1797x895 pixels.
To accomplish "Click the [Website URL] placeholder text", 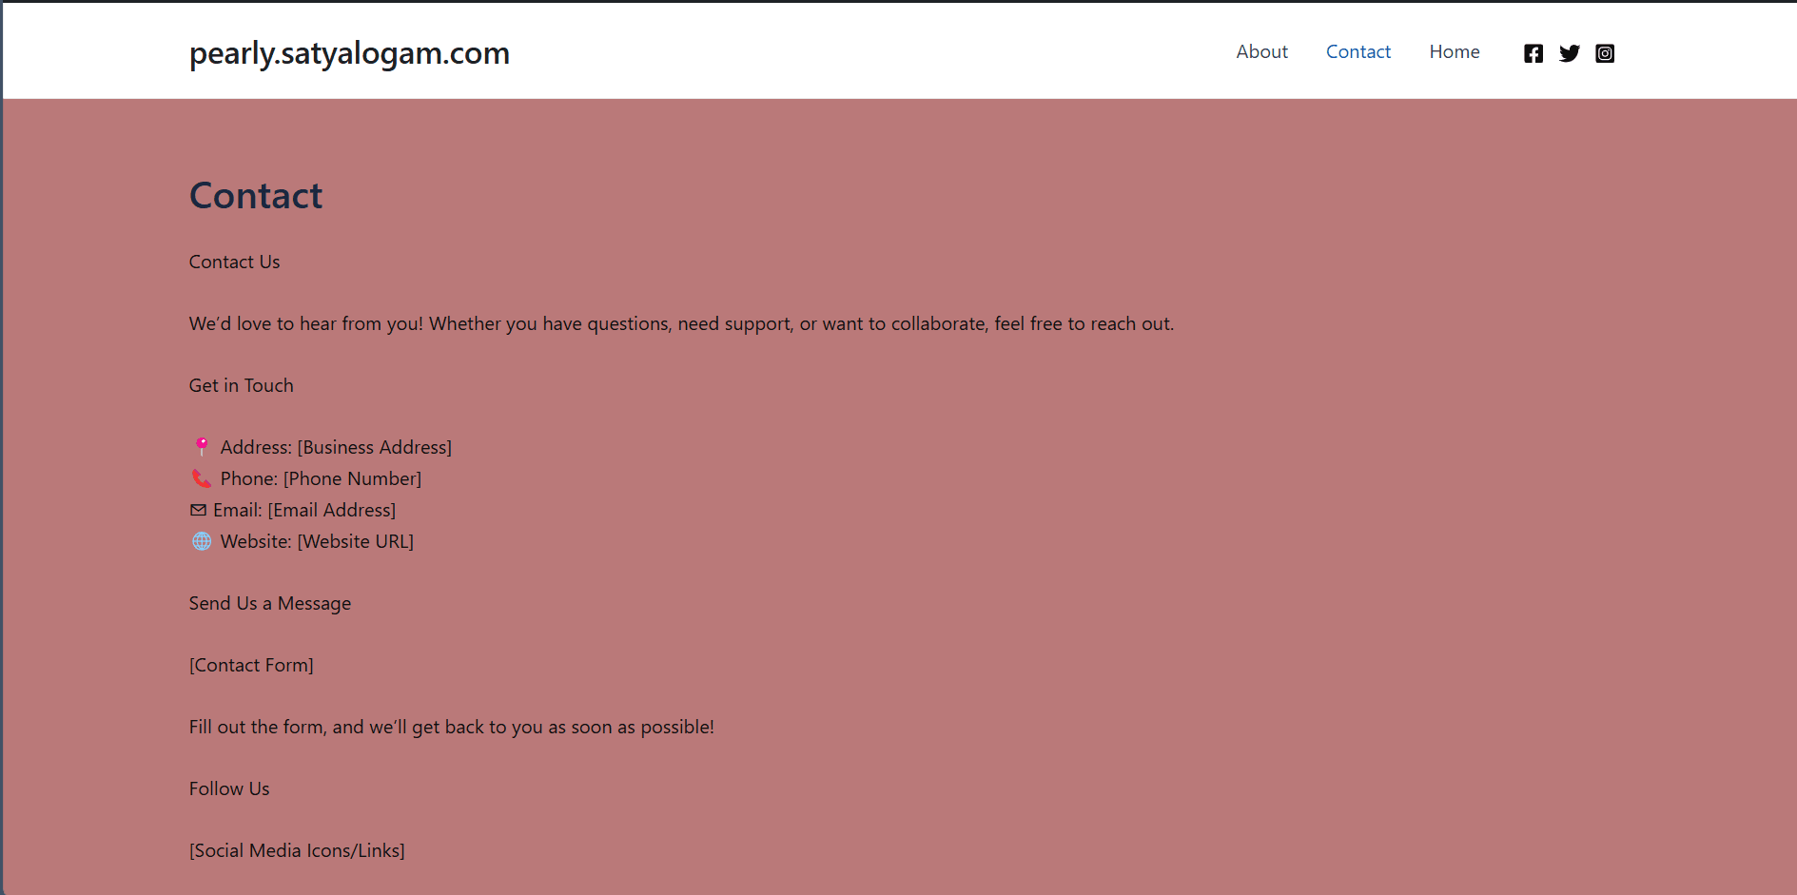I will 356,542.
